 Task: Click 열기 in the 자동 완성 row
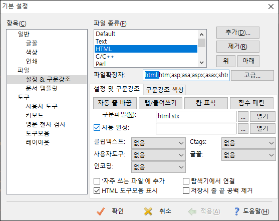(262, 129)
